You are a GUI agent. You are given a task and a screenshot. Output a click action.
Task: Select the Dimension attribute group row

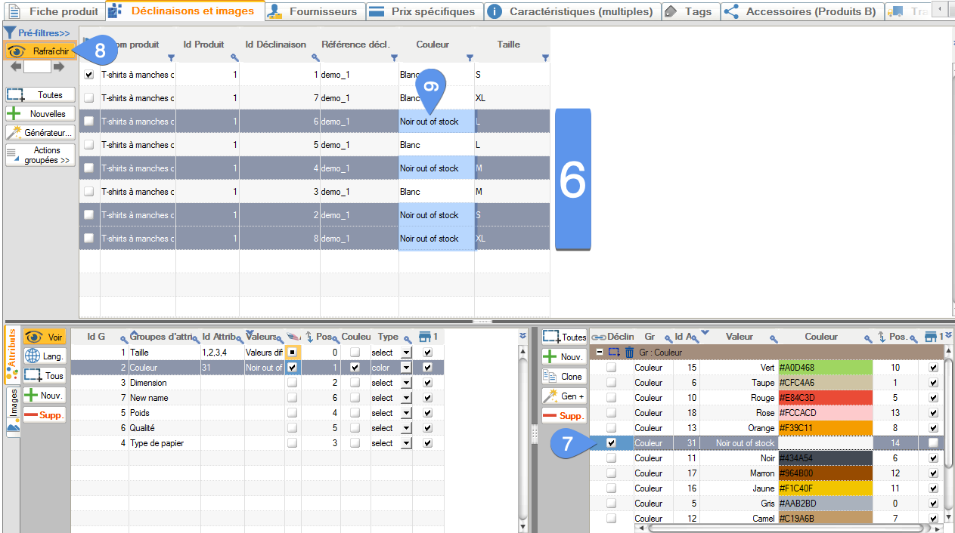(x=150, y=383)
